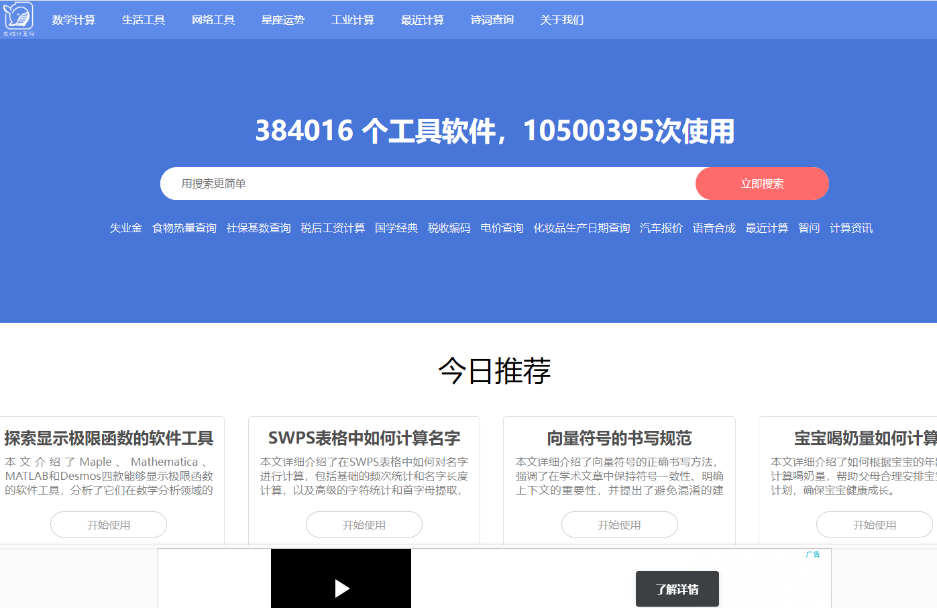Viewport: 937px width, 608px height.
Task: Open the 税收编码 link
Action: tap(449, 228)
